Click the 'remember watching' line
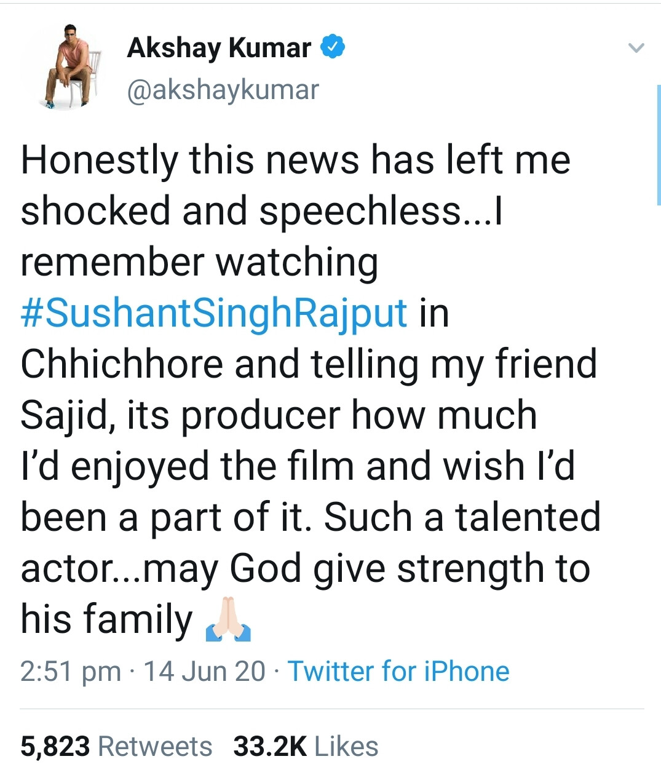 click(x=199, y=262)
